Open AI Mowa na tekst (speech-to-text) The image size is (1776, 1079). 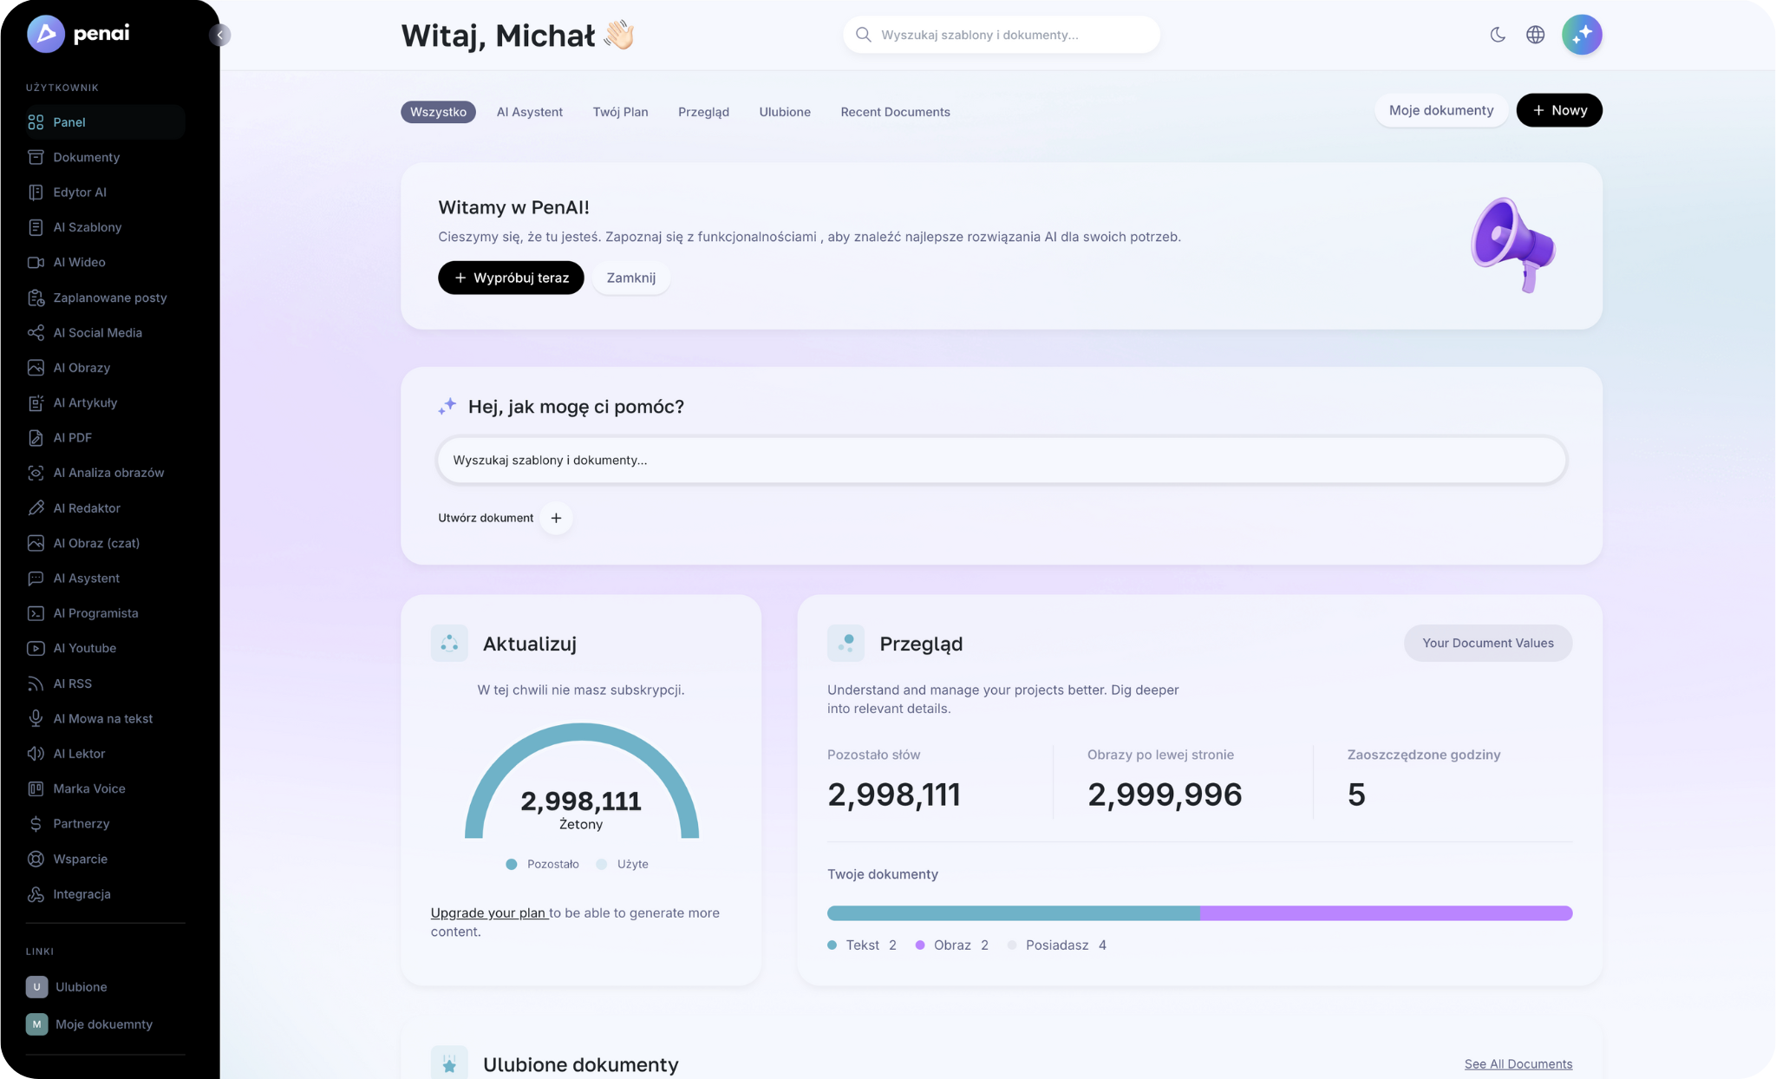[103, 718]
